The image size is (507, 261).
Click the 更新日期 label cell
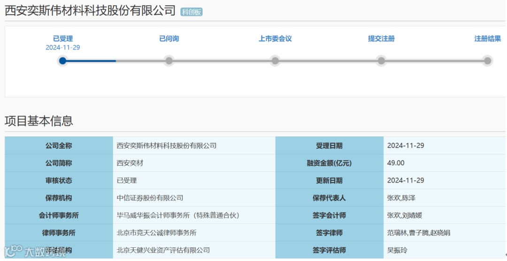329,180
